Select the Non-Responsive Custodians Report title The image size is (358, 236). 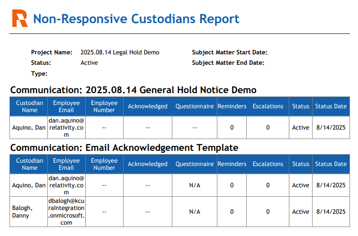(136, 19)
